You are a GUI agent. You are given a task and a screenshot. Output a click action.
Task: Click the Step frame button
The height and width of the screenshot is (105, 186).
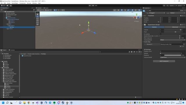tap(96, 6)
